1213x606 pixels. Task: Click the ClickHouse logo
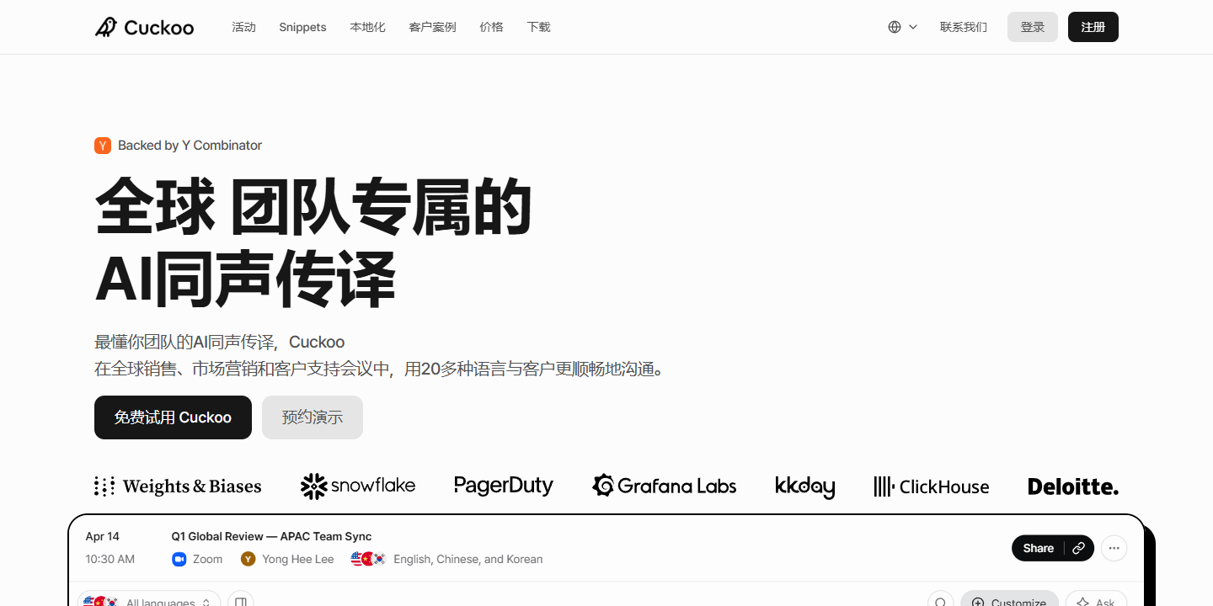pyautogui.click(x=932, y=486)
